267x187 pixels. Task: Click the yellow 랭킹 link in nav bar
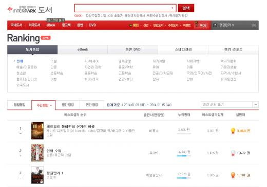pos(136,26)
